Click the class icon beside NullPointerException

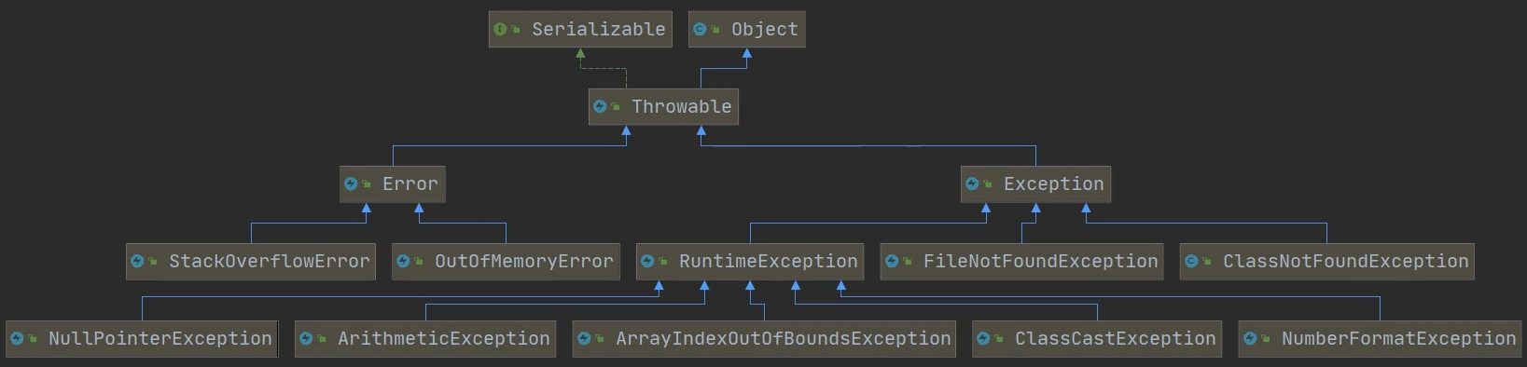pyautogui.click(x=17, y=339)
